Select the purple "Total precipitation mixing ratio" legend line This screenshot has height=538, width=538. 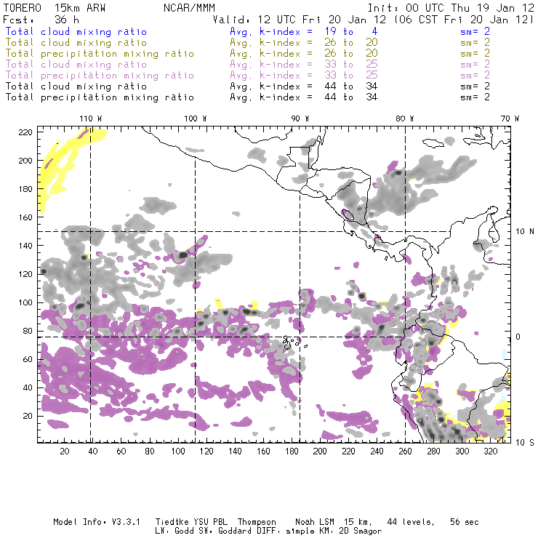pyautogui.click(x=100, y=76)
